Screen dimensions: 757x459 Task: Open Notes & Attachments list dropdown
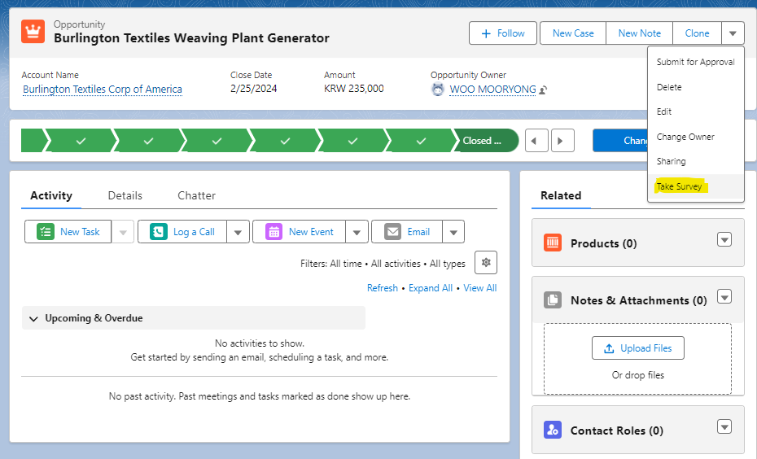click(x=724, y=296)
